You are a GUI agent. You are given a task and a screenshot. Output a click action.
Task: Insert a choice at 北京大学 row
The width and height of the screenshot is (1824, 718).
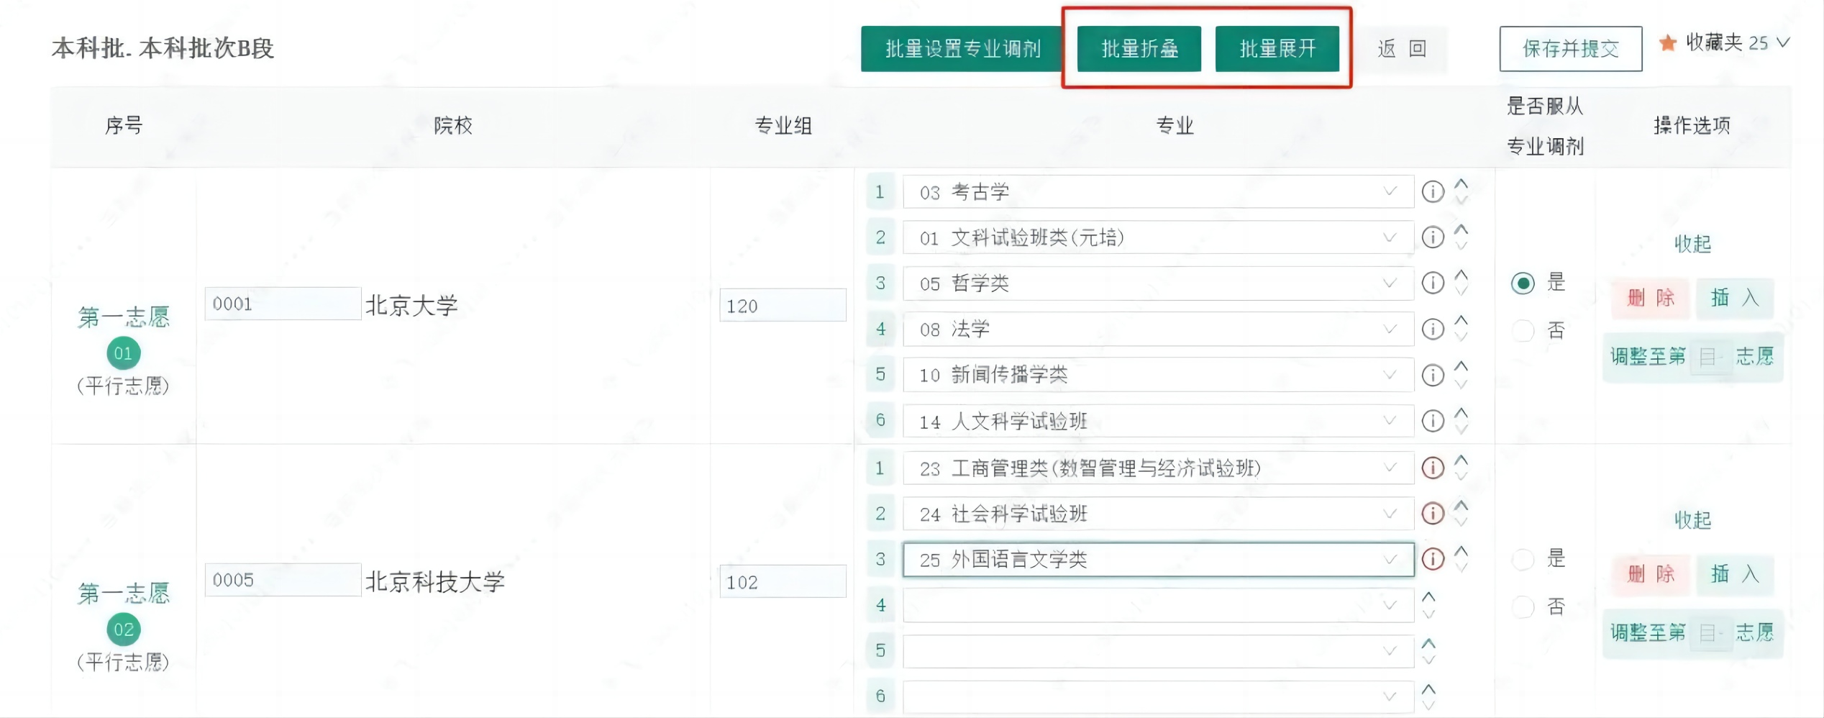pos(1735,298)
